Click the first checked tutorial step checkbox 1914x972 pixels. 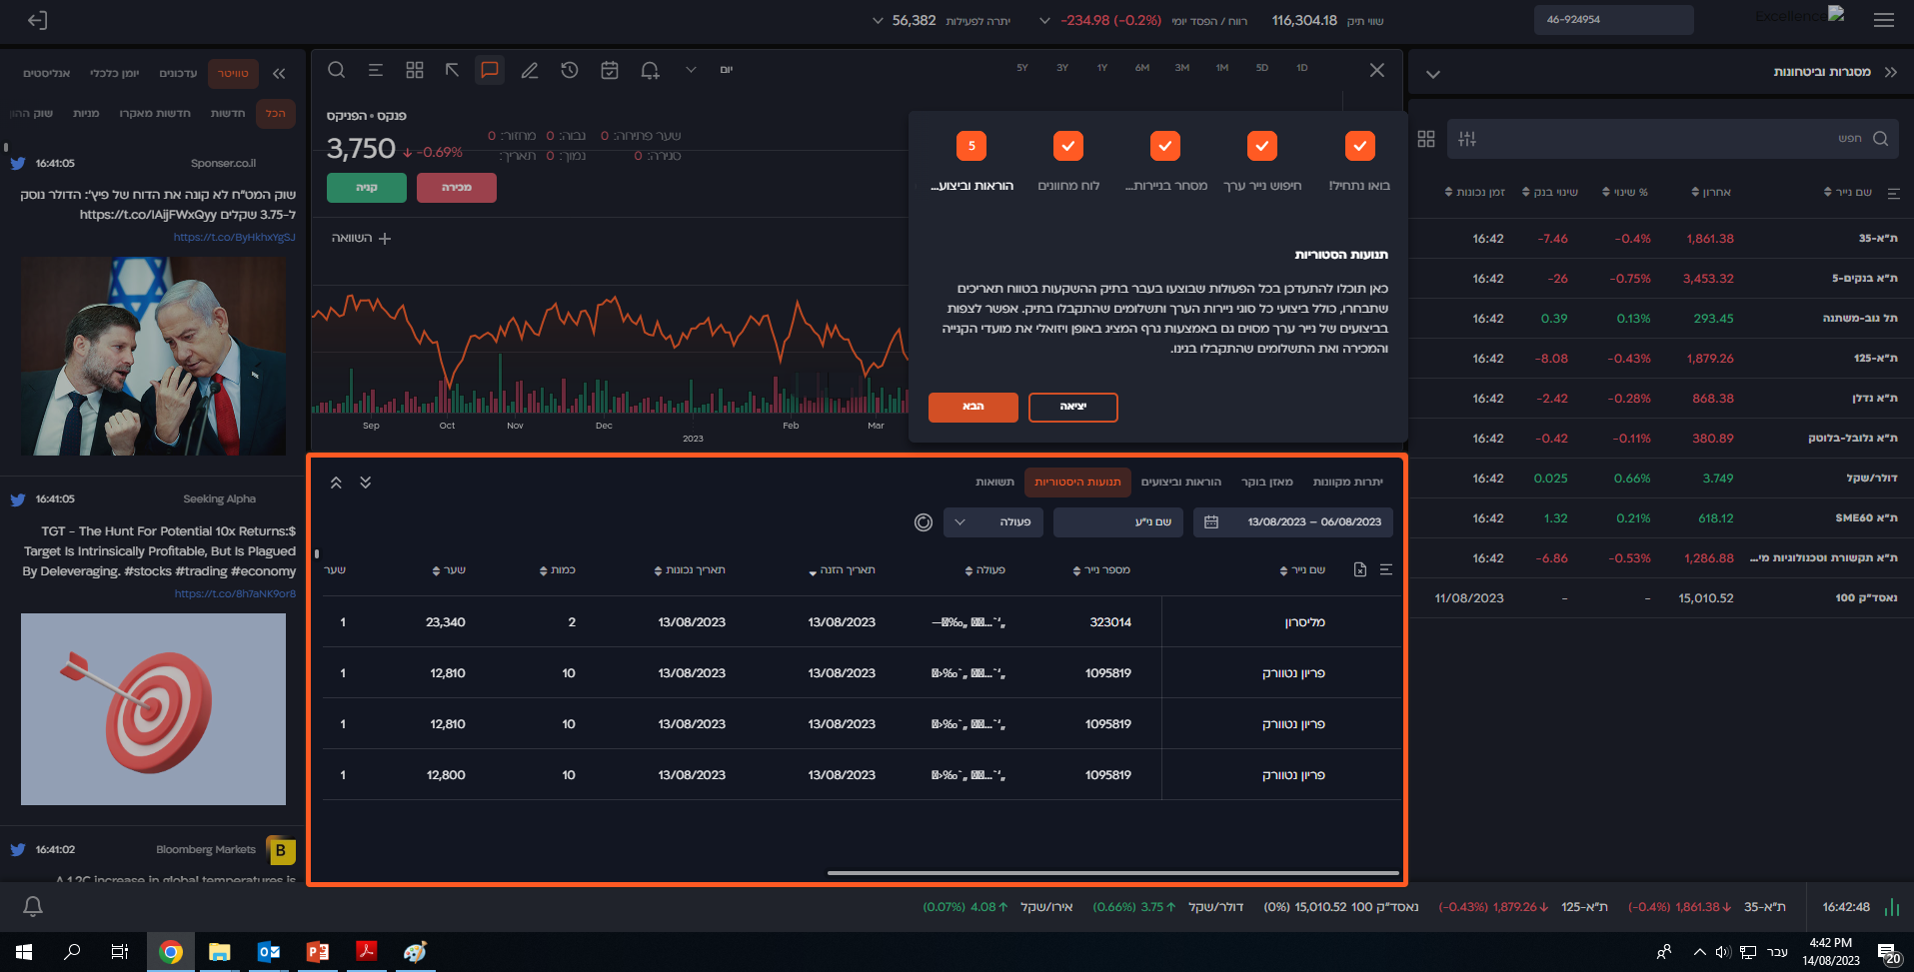(1359, 146)
